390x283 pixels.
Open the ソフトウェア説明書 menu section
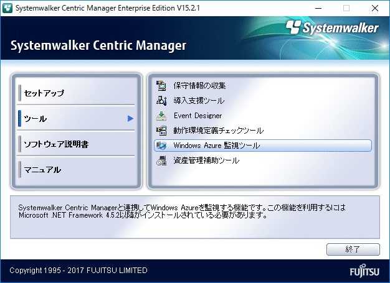coord(76,144)
